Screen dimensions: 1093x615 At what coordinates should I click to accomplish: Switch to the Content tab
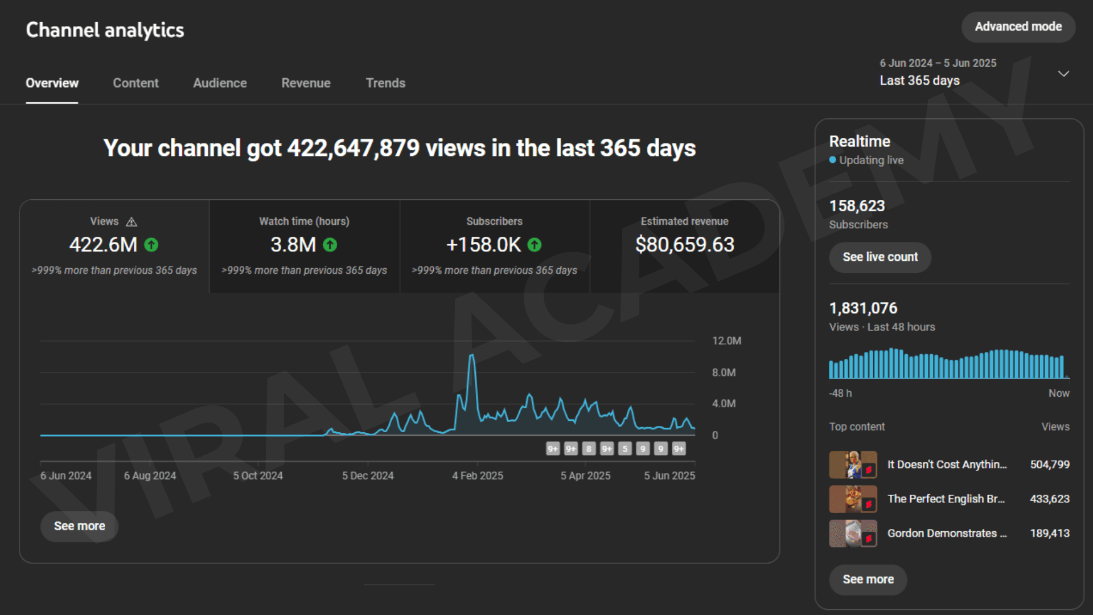pyautogui.click(x=135, y=83)
